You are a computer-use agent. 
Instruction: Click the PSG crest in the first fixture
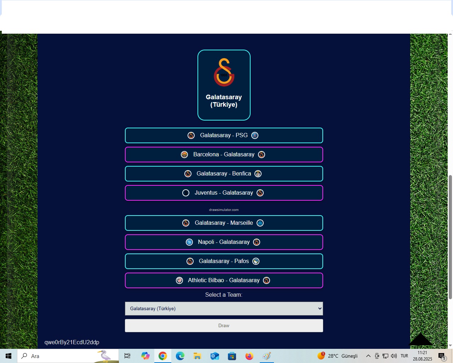pyautogui.click(x=255, y=135)
